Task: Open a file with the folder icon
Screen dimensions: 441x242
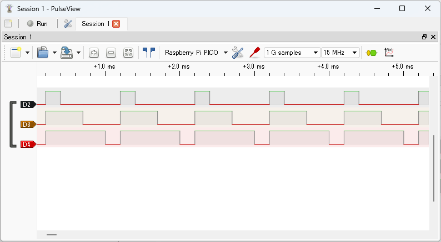Action: [x=43, y=53]
